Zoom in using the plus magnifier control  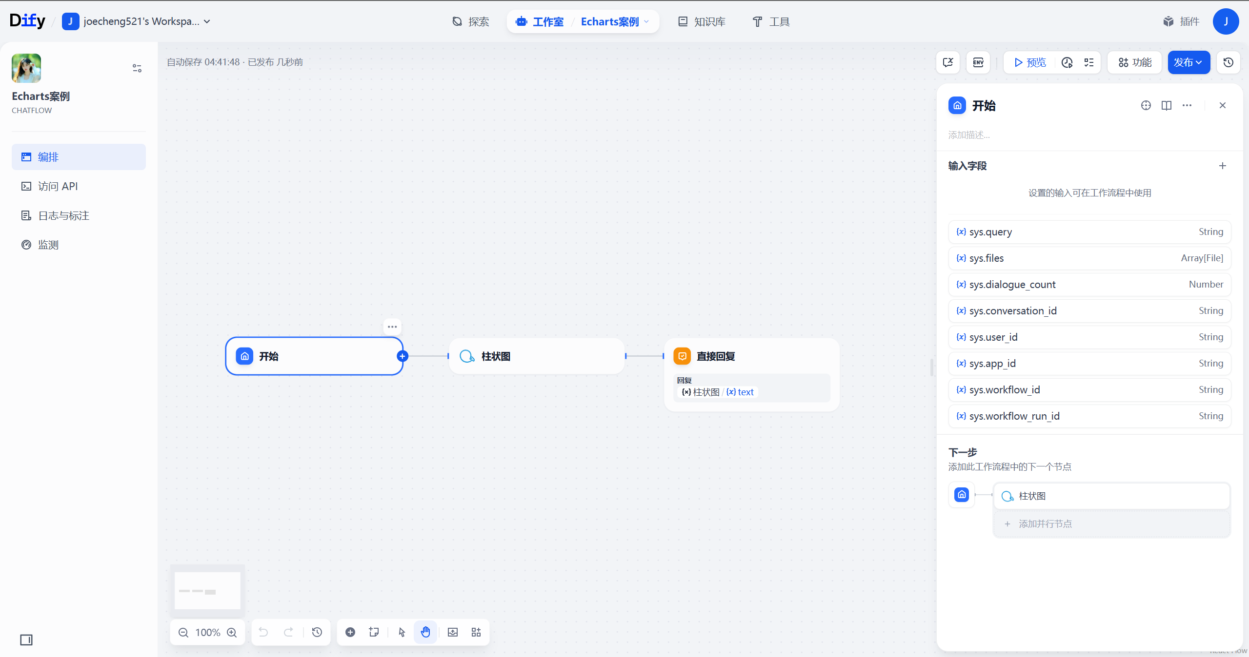point(232,632)
